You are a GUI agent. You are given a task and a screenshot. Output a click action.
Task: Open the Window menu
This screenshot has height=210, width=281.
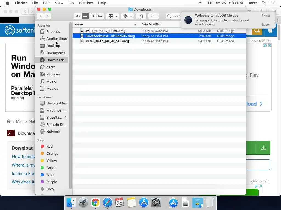tap(86, 3)
